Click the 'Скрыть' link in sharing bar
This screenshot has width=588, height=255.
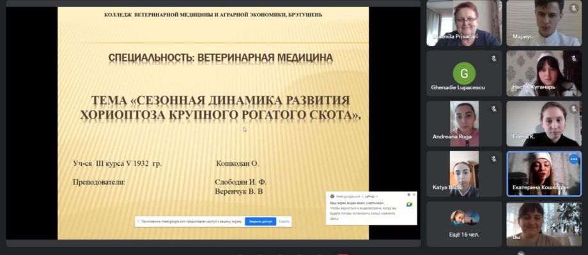point(284,221)
